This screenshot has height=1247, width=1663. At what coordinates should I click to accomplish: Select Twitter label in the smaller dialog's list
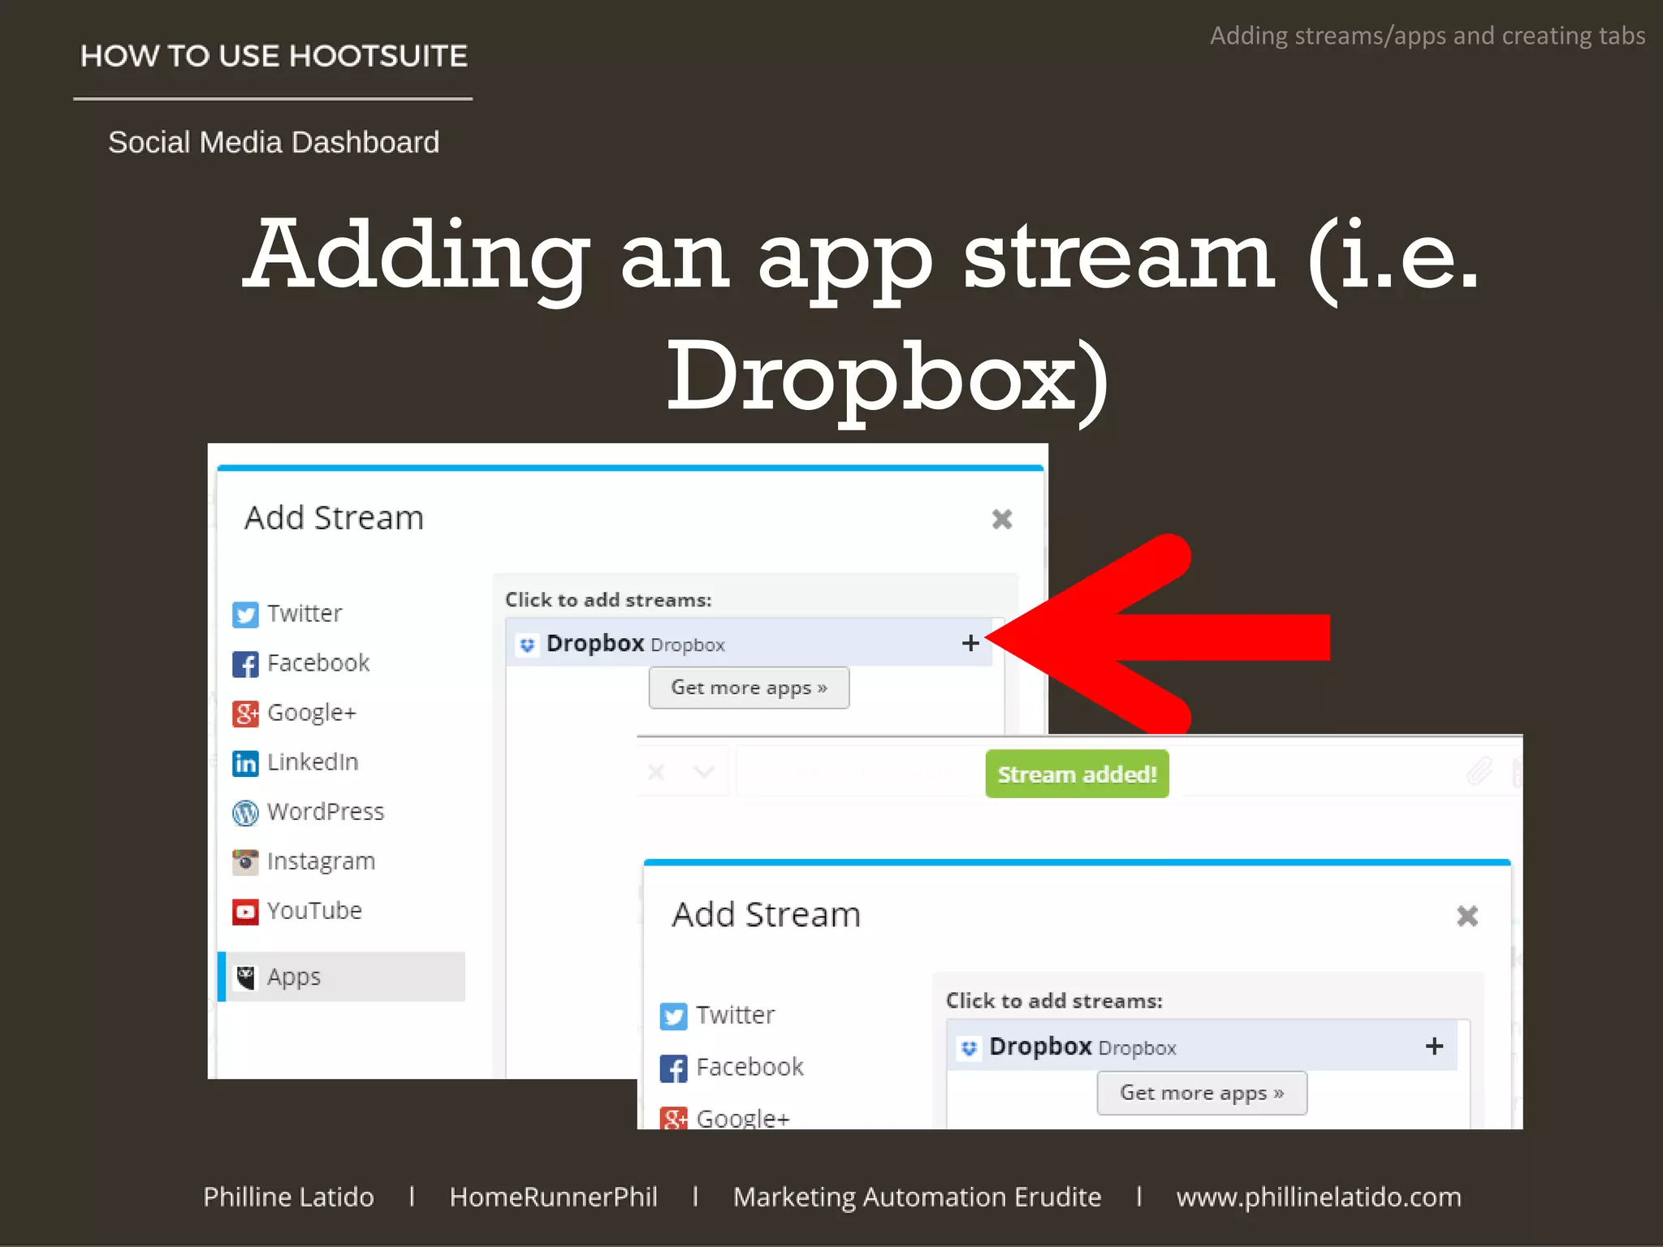[735, 1015]
